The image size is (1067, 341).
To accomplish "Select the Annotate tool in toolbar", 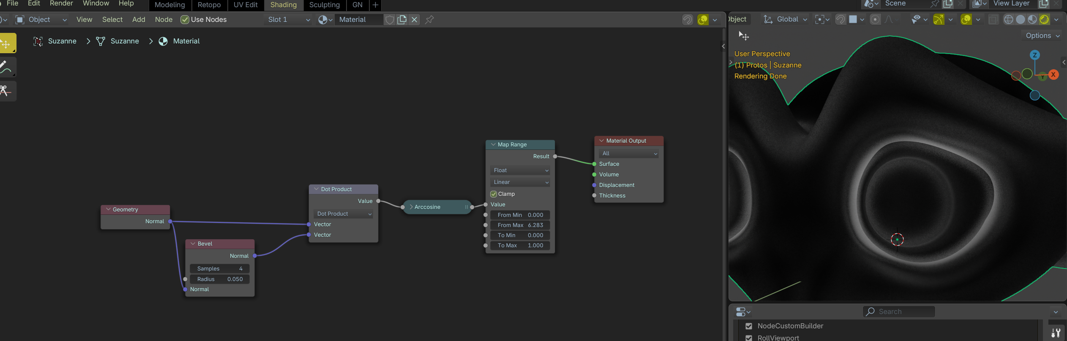I will (x=7, y=67).
